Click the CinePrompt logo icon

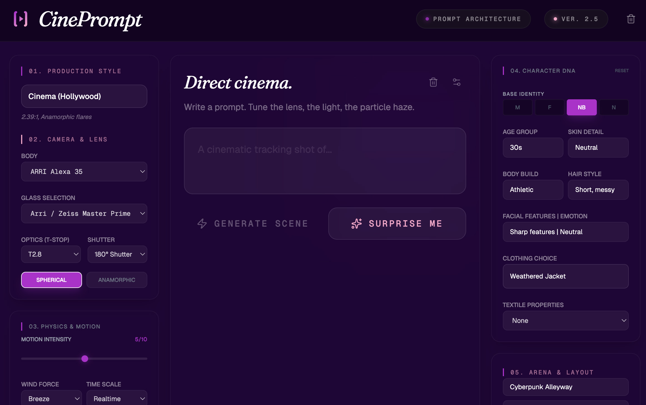pos(20,19)
